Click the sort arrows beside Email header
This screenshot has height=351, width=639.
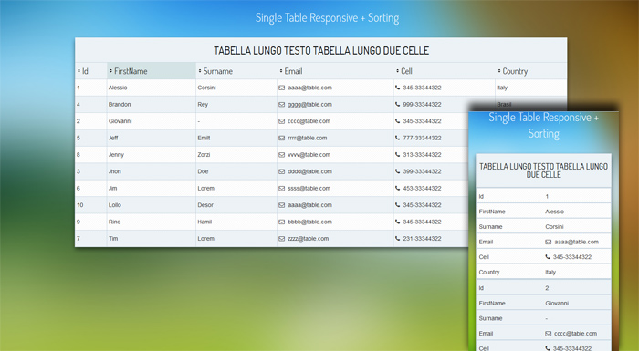tap(281, 71)
